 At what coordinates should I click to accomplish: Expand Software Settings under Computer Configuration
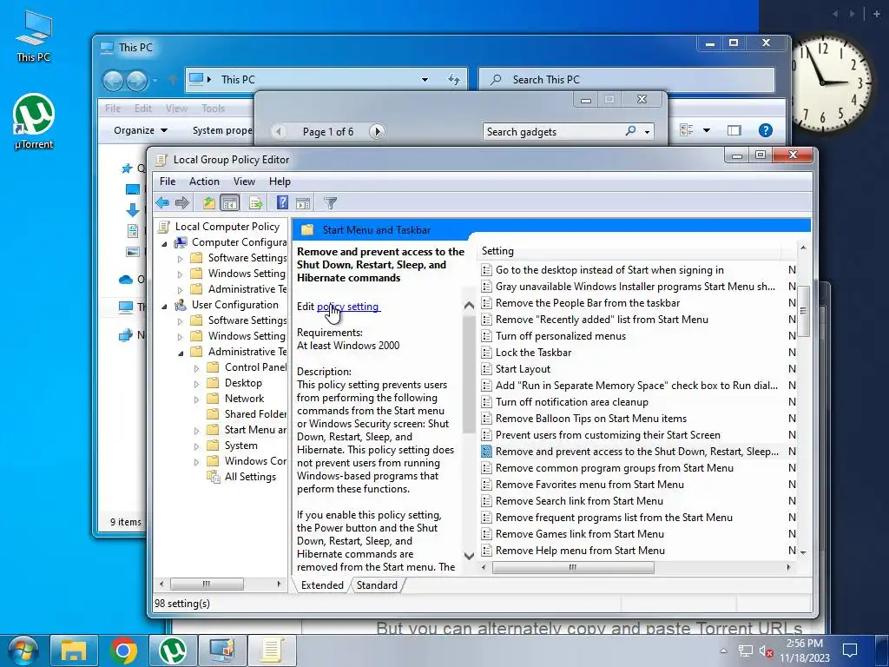point(181,259)
